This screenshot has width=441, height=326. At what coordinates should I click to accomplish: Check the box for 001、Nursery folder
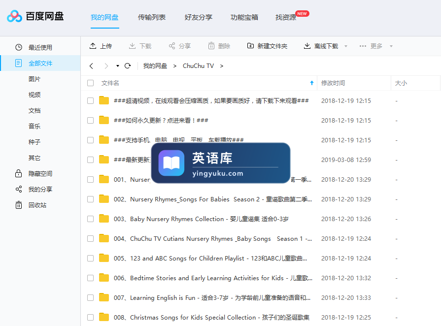pos(90,179)
